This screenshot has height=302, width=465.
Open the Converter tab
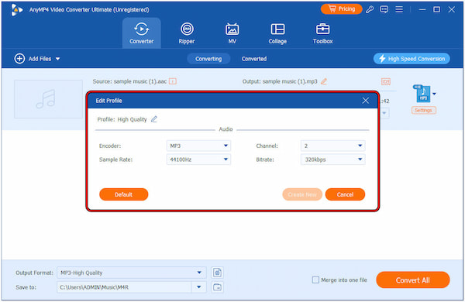pos(142,33)
